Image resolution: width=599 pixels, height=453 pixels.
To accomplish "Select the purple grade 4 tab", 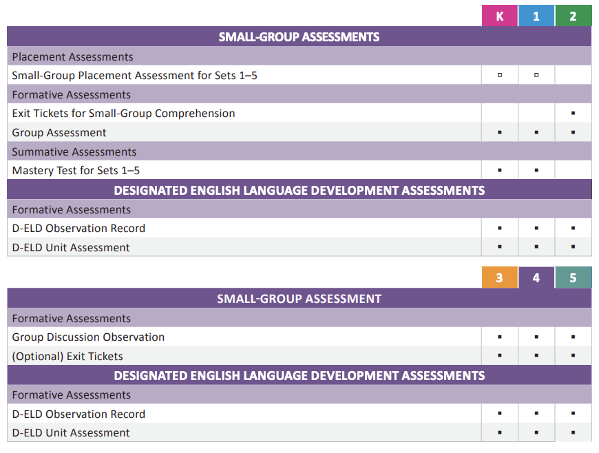I will click(x=536, y=277).
